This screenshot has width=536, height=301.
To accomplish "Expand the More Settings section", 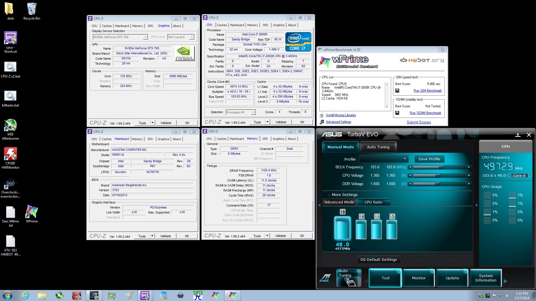I will click(344, 195).
